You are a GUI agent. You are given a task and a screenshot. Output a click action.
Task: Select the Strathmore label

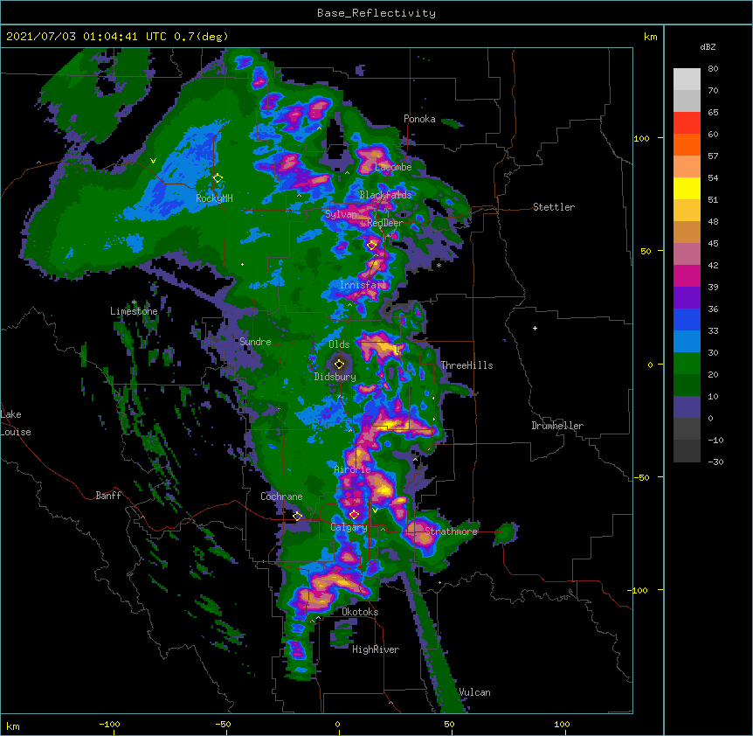tap(451, 531)
